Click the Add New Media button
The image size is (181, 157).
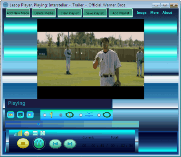[18, 13]
